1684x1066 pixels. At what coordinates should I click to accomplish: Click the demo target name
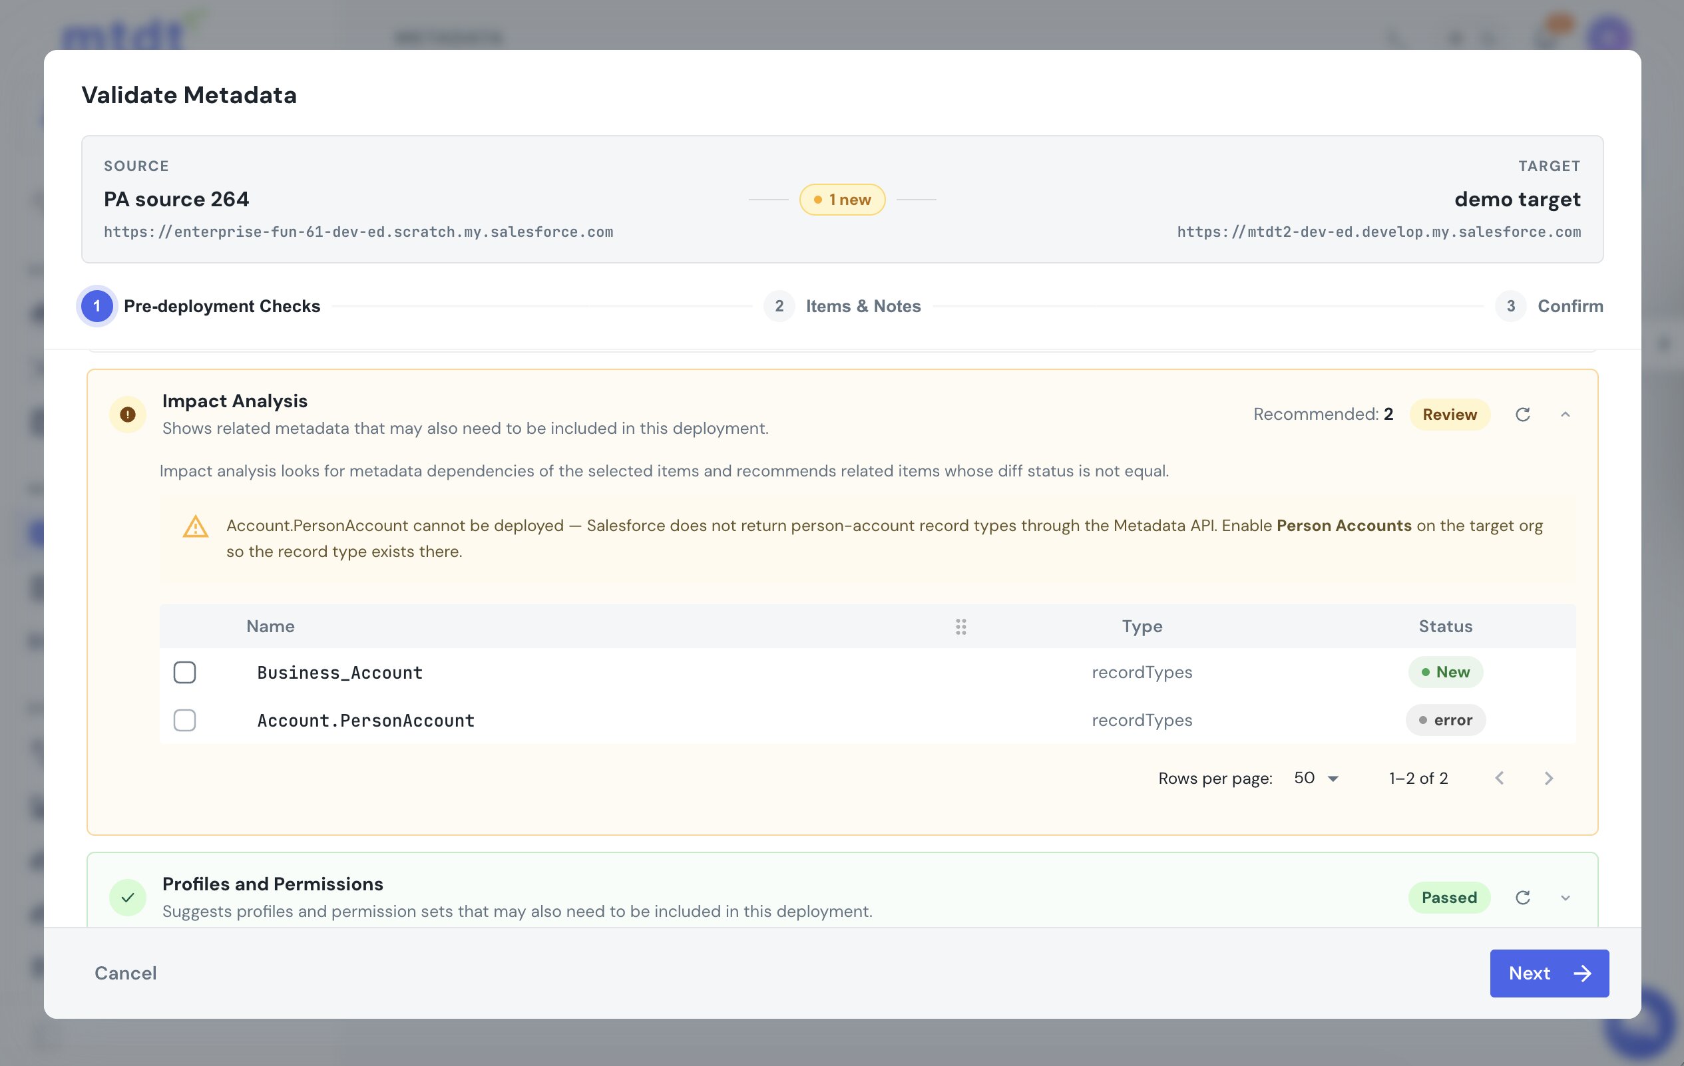coord(1517,199)
